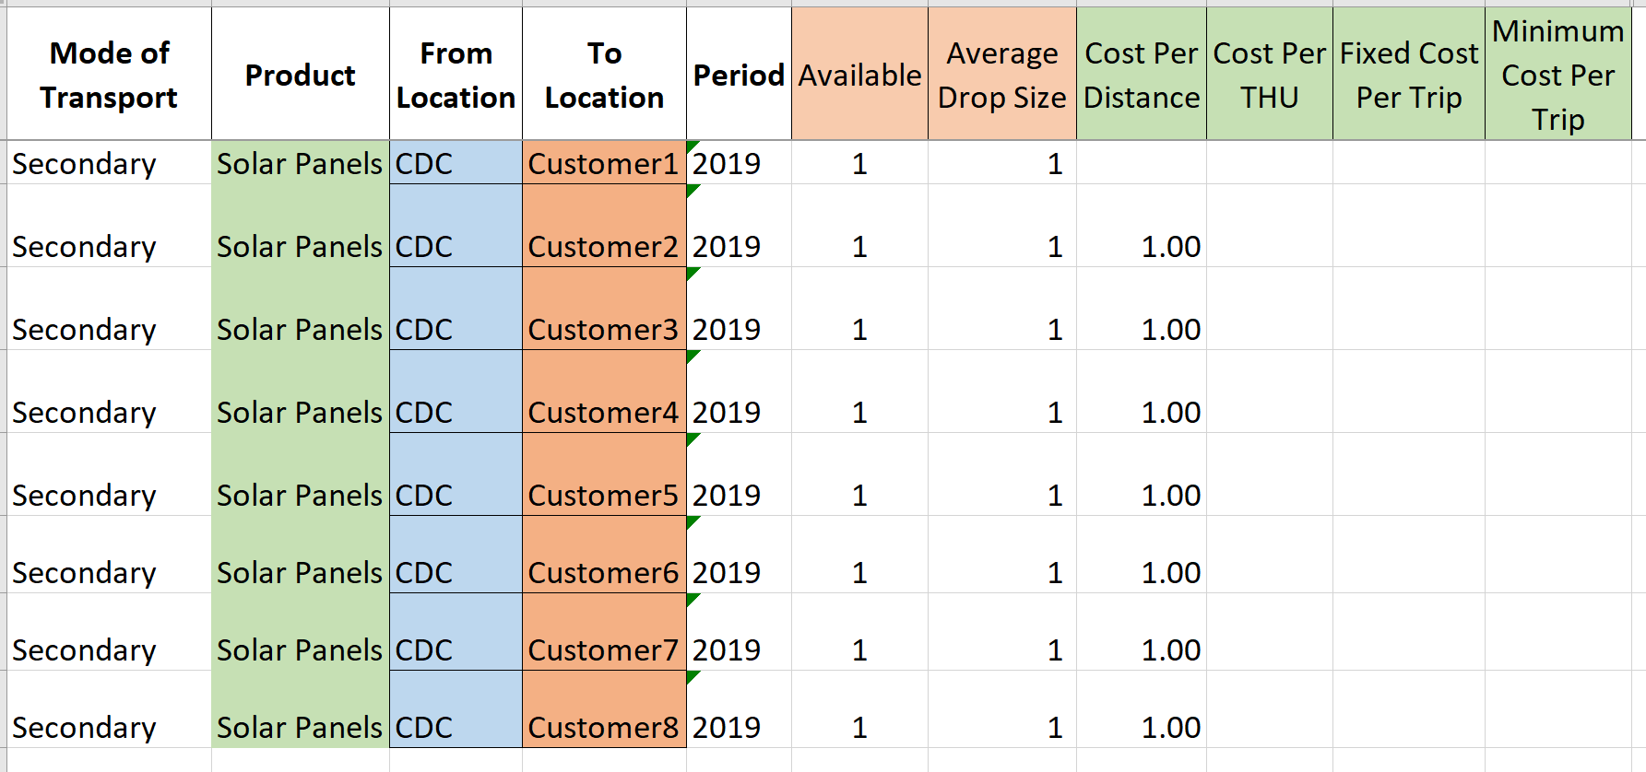Select Secondary in the Customer6 row
Image resolution: width=1646 pixels, height=772 pixels.
pos(110,555)
